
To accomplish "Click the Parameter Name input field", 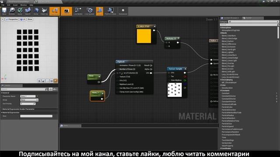I will [x=28, y=96].
